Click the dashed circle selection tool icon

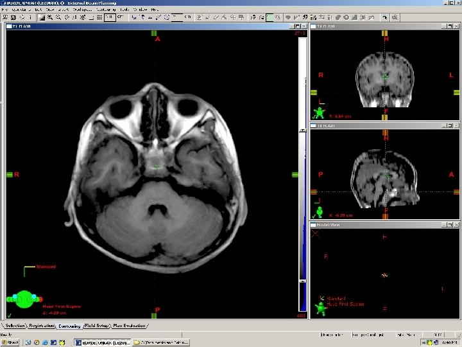click(166, 17)
